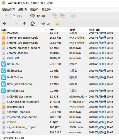Click the add folder toolbar icon

coord(63,16)
